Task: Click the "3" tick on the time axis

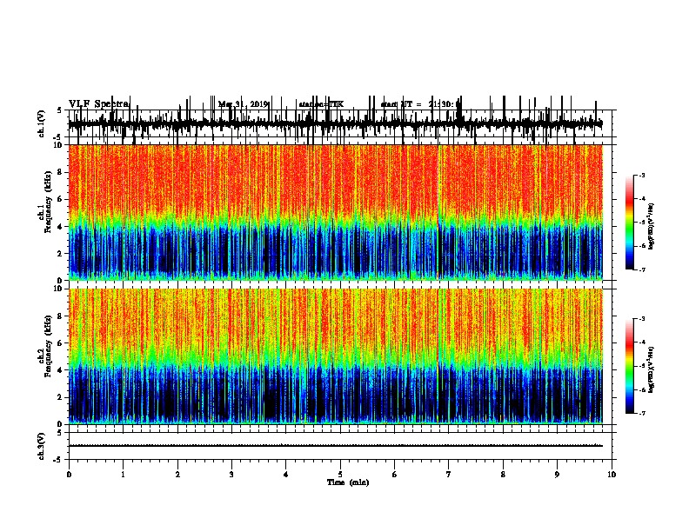Action: coord(231,475)
